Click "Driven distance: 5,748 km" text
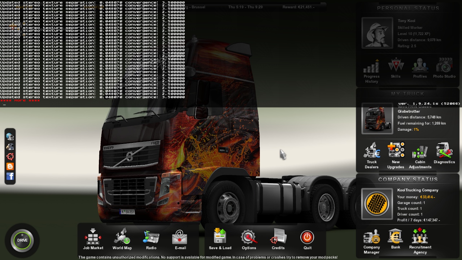Image resolution: width=462 pixels, height=260 pixels. pyautogui.click(x=419, y=117)
